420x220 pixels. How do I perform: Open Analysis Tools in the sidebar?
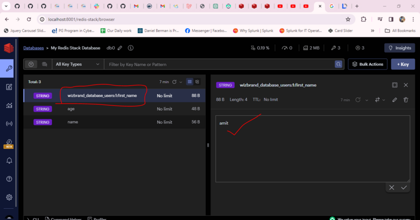9,105
